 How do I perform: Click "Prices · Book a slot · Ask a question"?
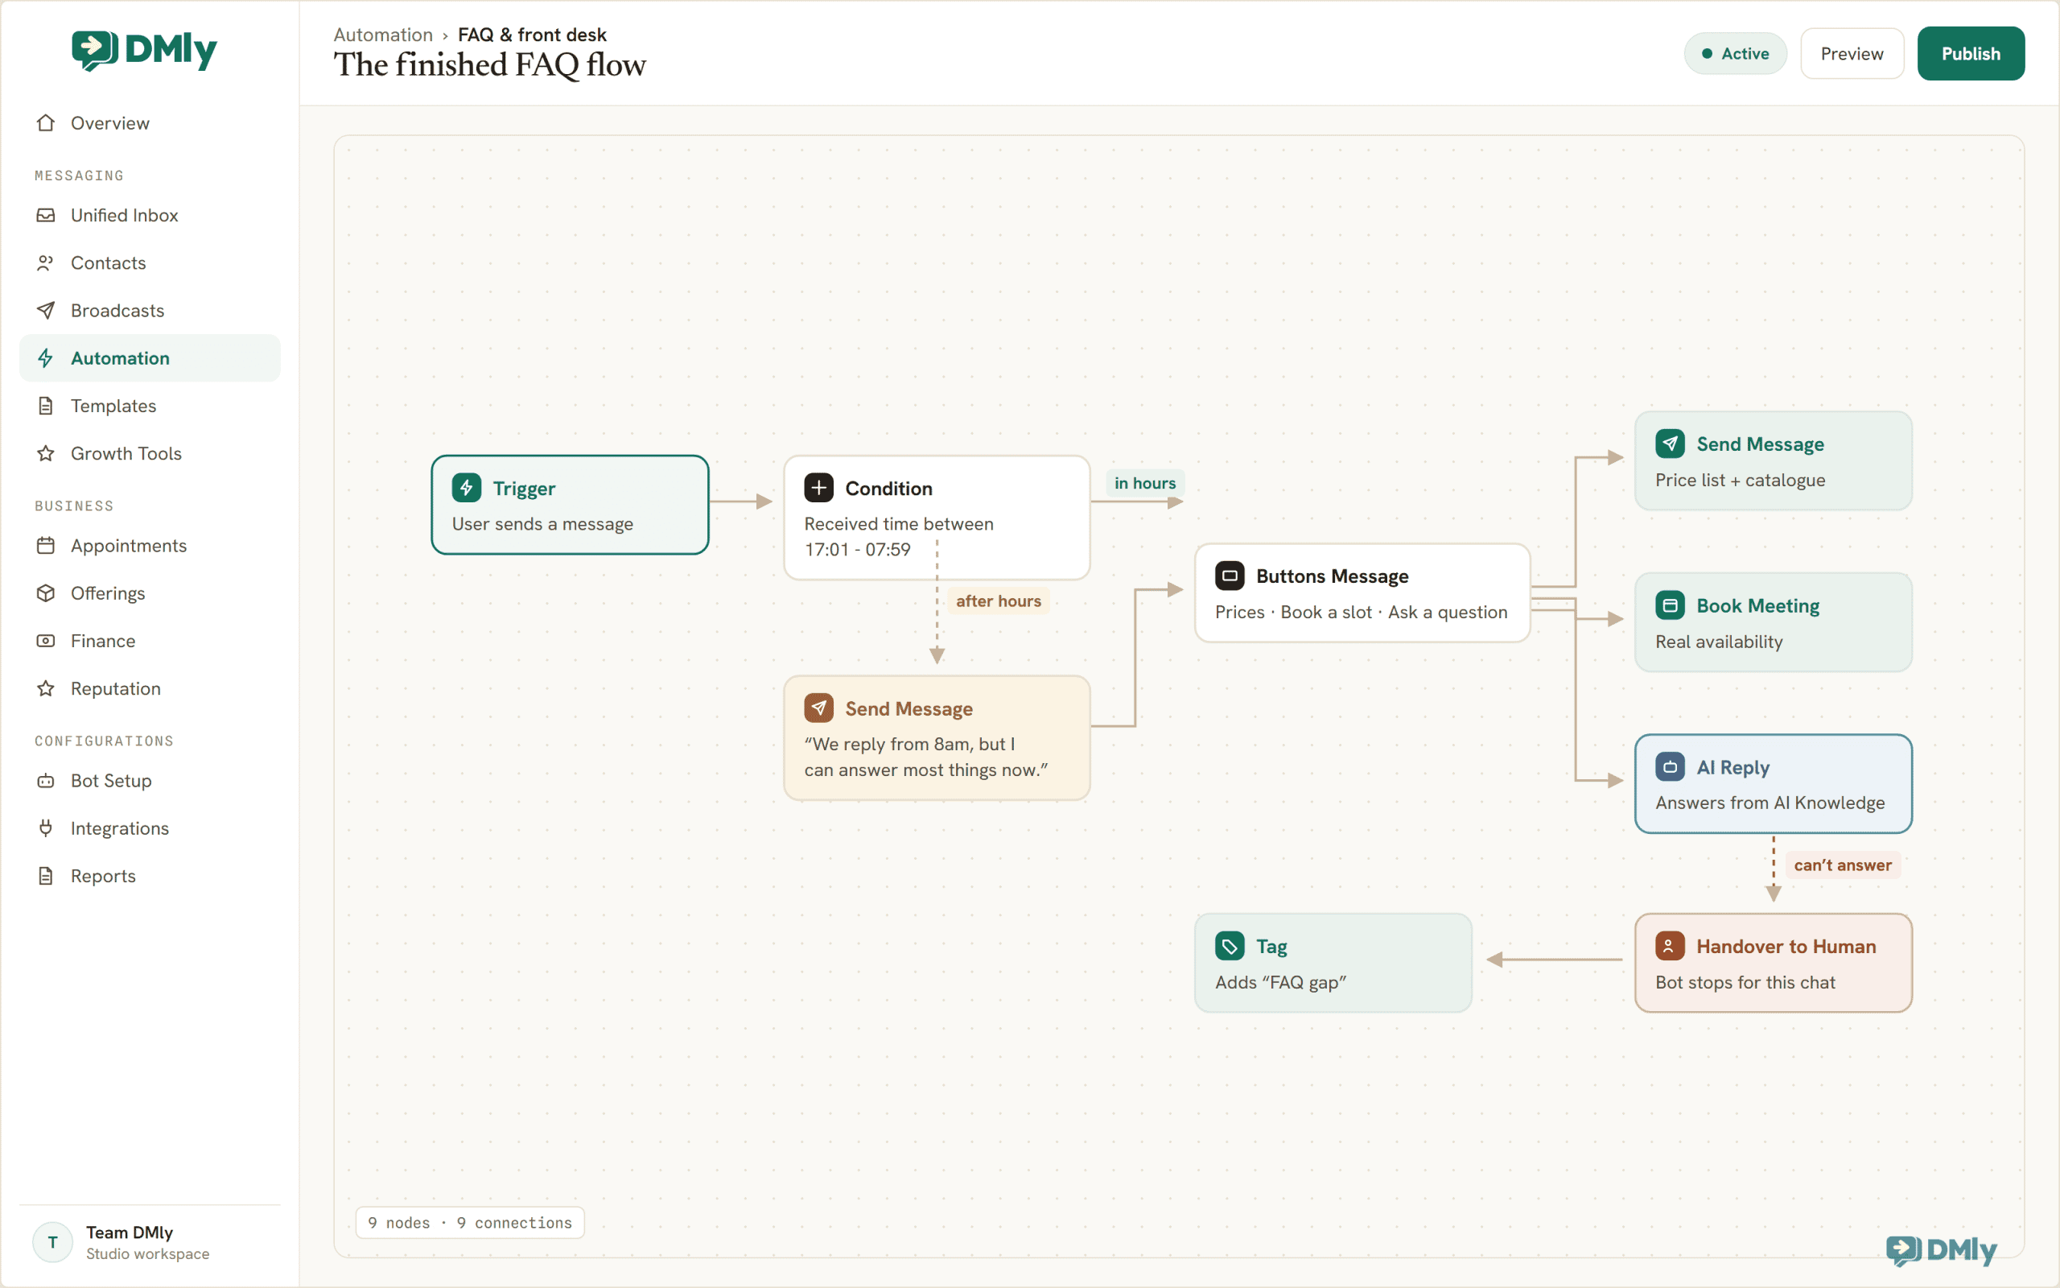1362,612
